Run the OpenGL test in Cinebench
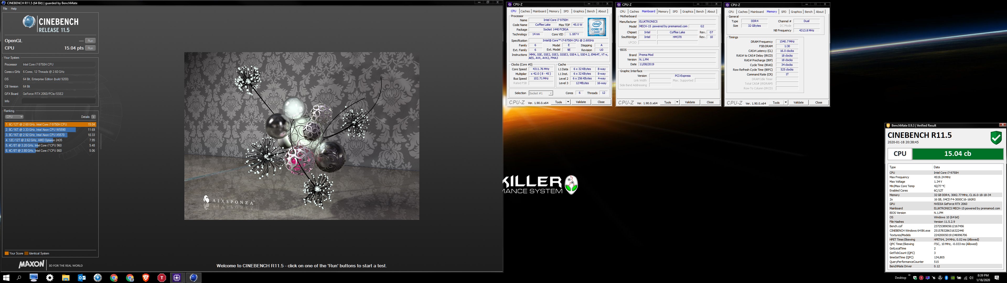 90,41
